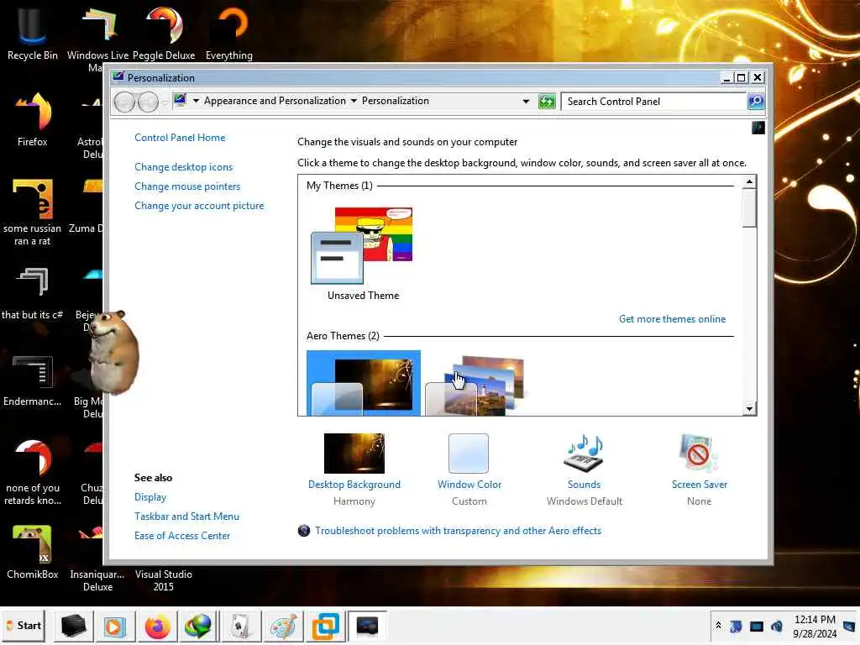Open the black folder taskbar icon

tap(74, 626)
